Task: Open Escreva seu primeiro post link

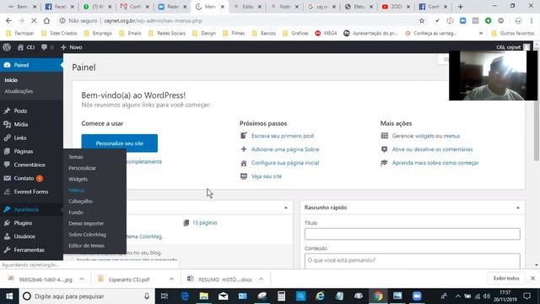Action: (x=283, y=136)
